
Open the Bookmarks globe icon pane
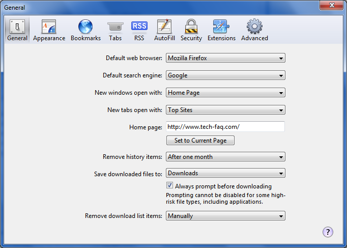[85, 30]
